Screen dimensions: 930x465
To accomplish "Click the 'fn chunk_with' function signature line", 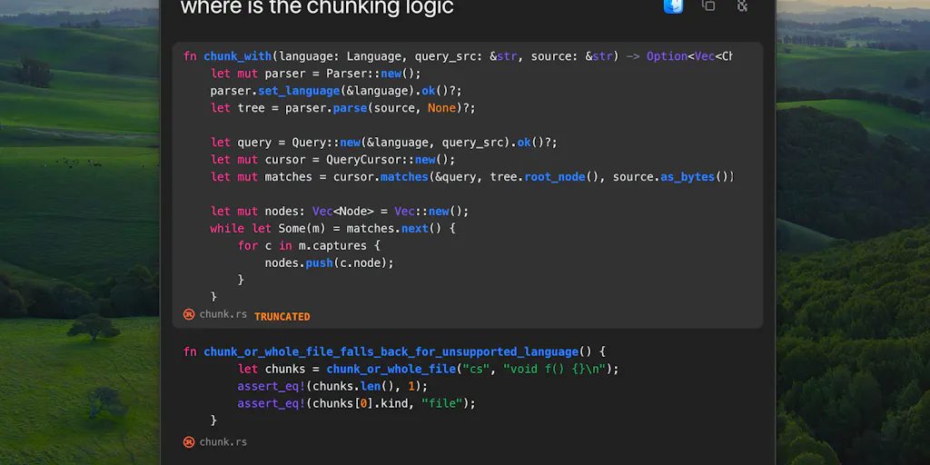I will 458,56.
